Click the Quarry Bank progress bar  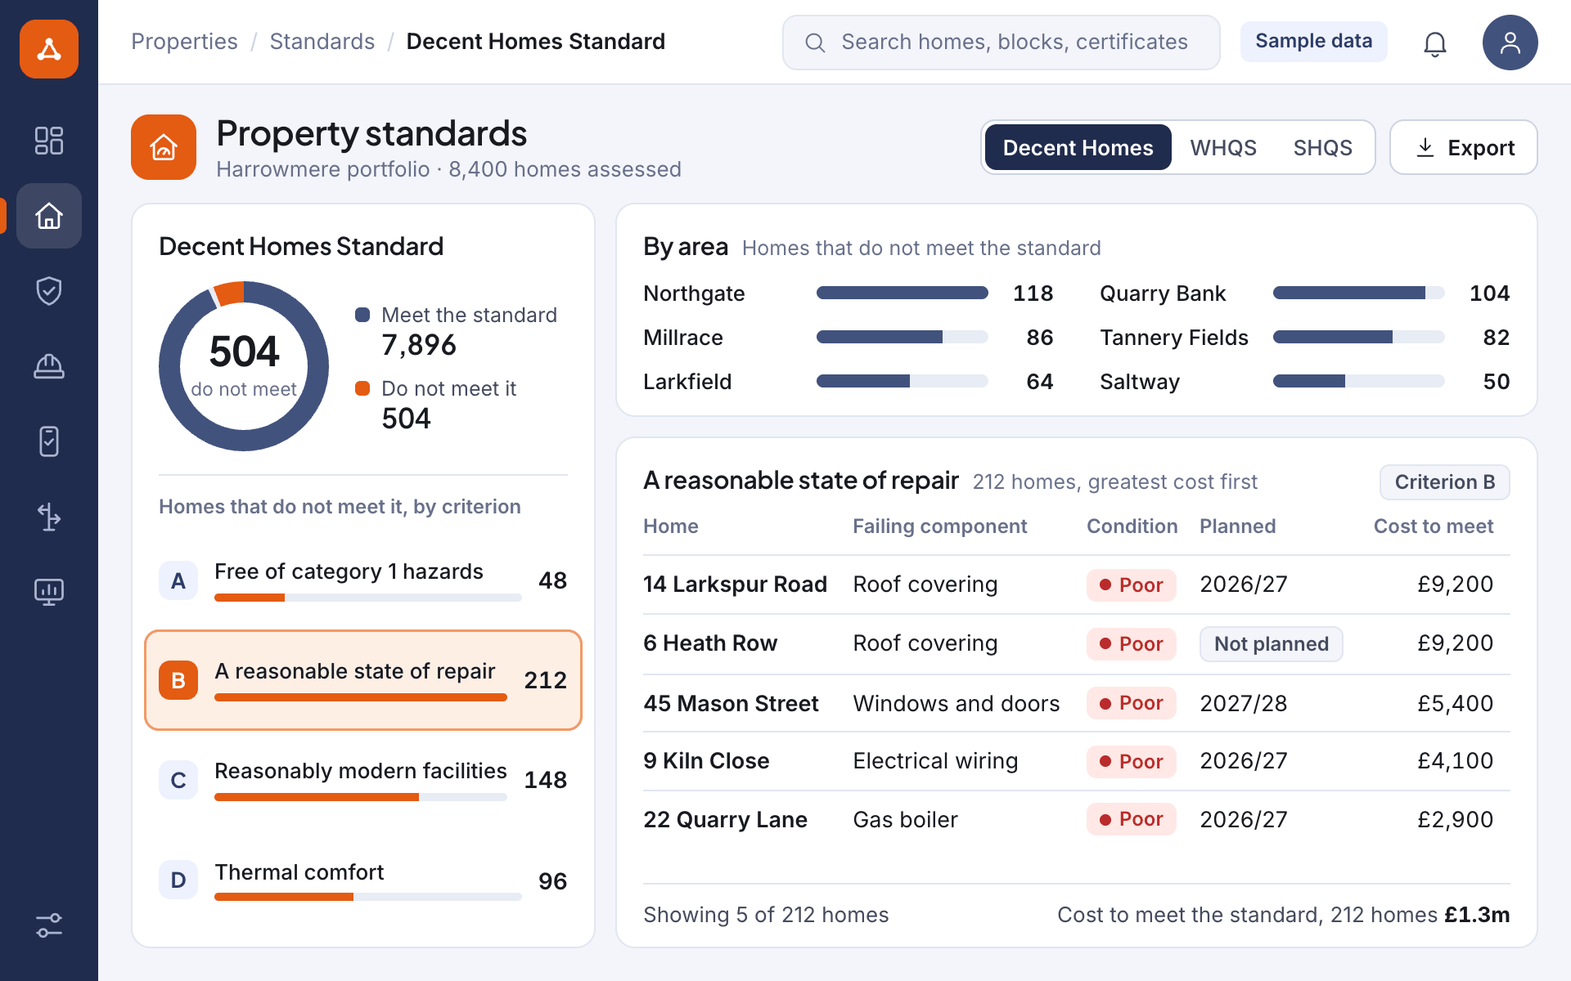(x=1359, y=293)
